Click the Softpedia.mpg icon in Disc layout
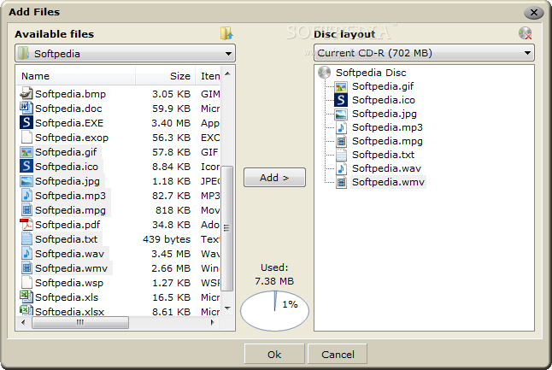 (x=341, y=141)
